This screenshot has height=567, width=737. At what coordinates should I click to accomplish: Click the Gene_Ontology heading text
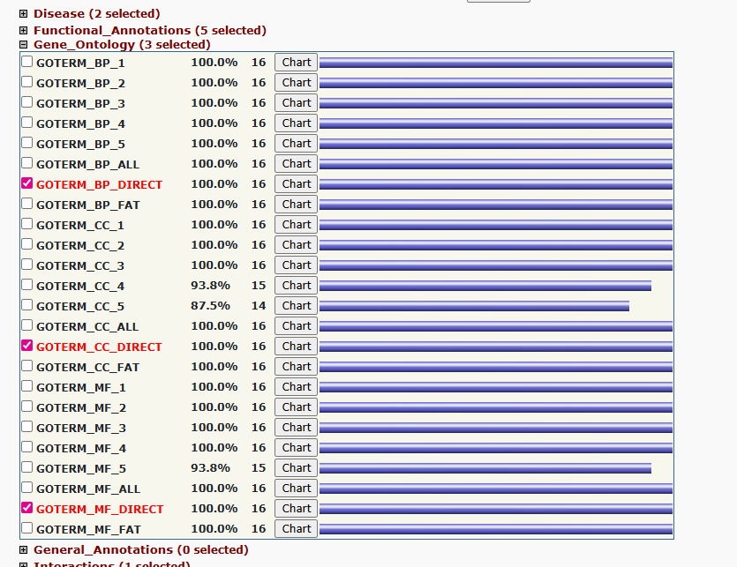[122, 45]
